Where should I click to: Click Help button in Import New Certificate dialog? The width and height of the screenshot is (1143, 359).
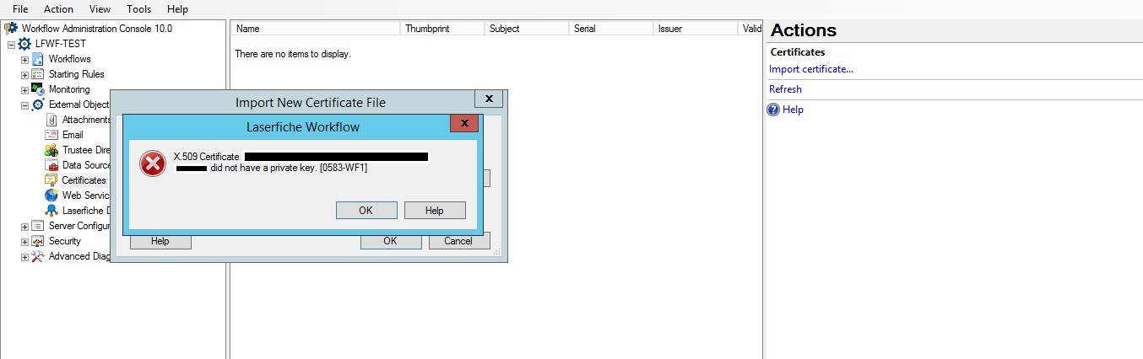click(x=160, y=241)
